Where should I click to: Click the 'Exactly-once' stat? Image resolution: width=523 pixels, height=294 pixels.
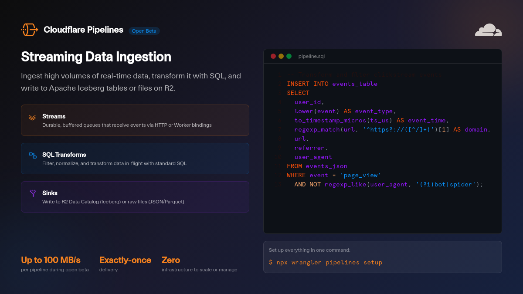(x=125, y=260)
